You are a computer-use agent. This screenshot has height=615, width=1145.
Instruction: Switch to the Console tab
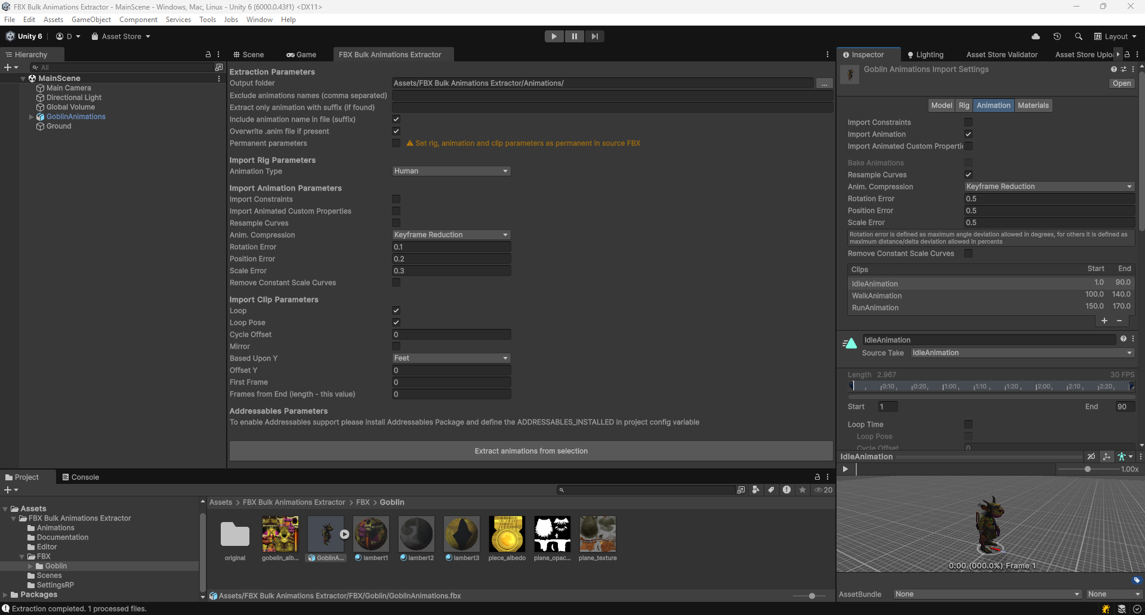(x=81, y=477)
